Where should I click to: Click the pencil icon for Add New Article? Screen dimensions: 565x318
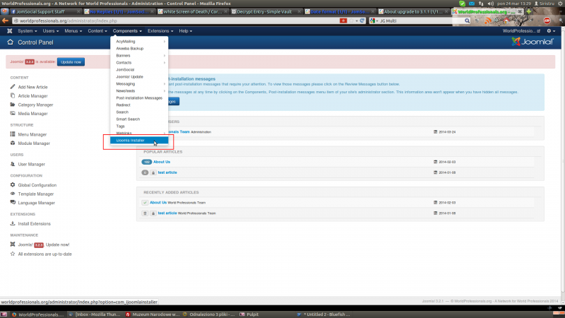tap(13, 87)
